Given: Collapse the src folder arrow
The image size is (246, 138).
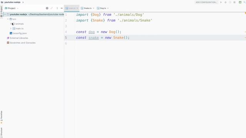Looking at the screenshot, I should pos(8,19).
